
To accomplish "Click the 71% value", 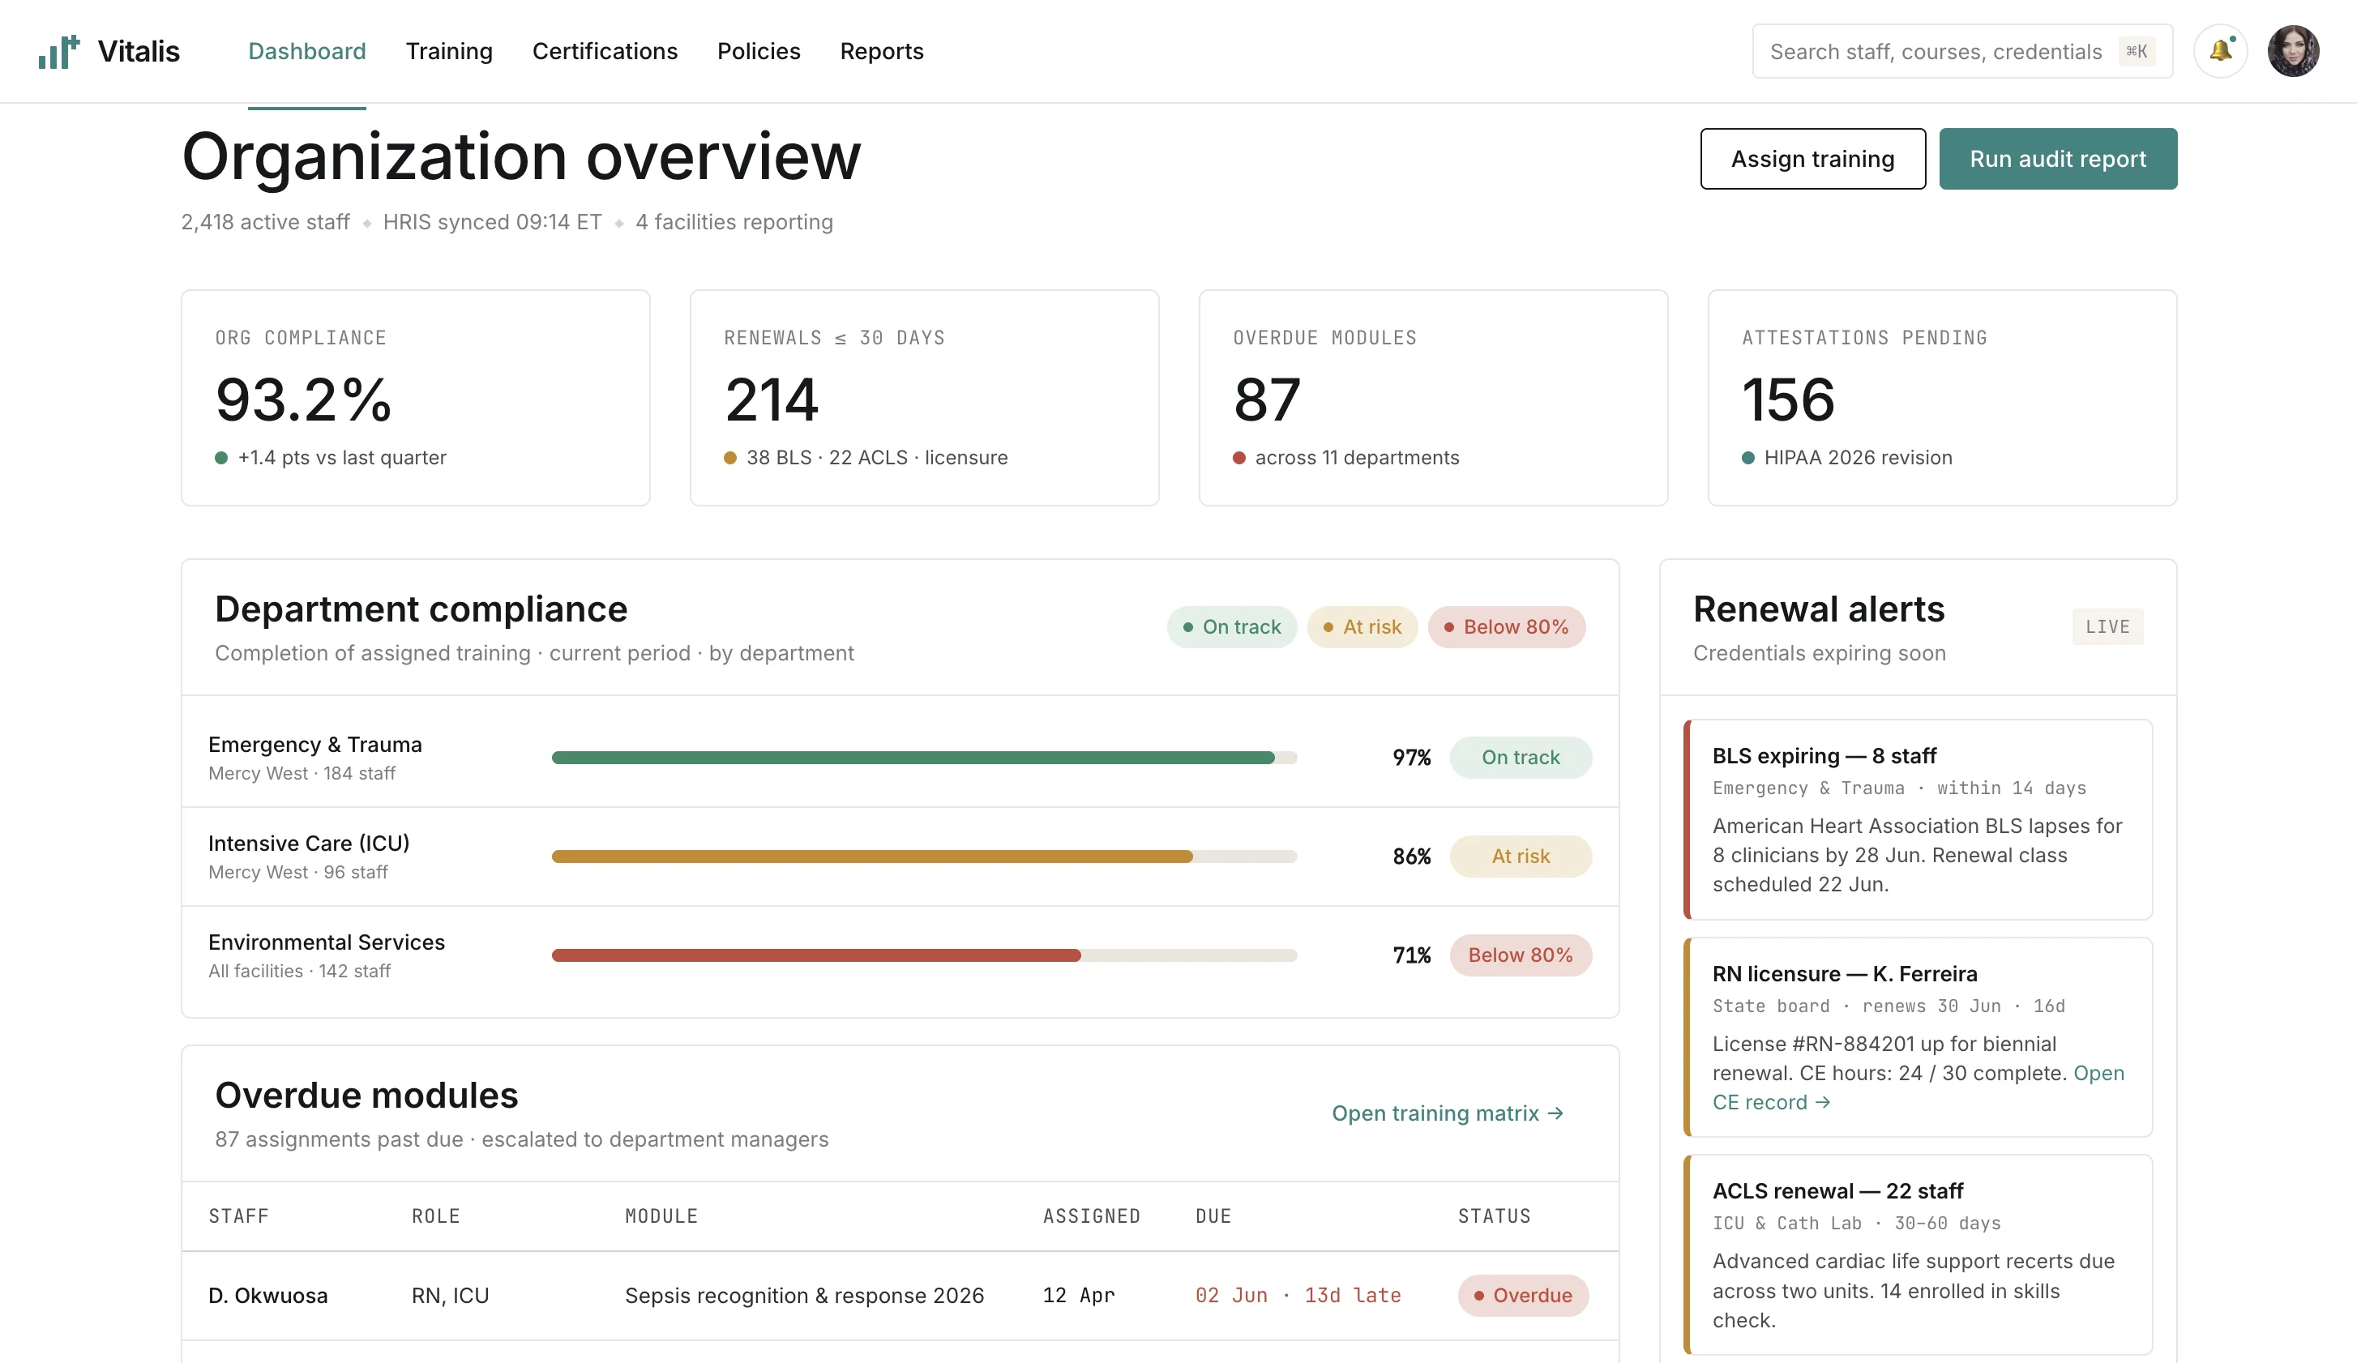I will tap(1411, 955).
